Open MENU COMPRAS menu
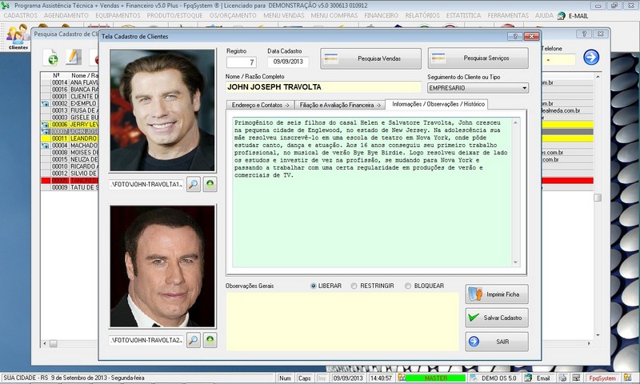The width and height of the screenshot is (640, 384). pyautogui.click(x=334, y=15)
